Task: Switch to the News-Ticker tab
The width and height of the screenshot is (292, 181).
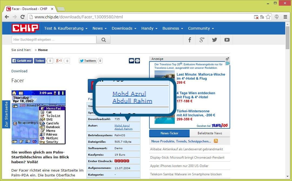Action: (x=169, y=133)
